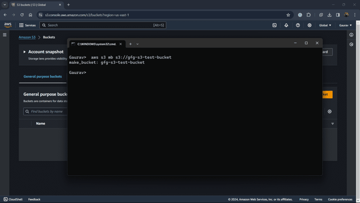This screenshot has height=203, width=360.
Task: Open the CloudShell icon in the top bar
Action: click(x=274, y=25)
